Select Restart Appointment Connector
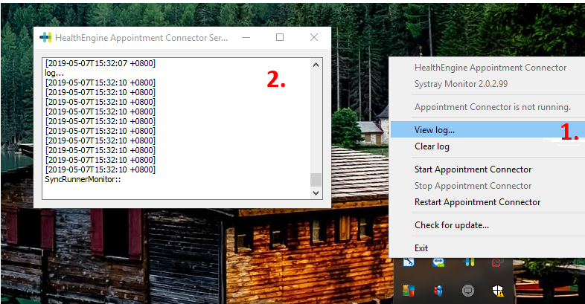 click(477, 202)
